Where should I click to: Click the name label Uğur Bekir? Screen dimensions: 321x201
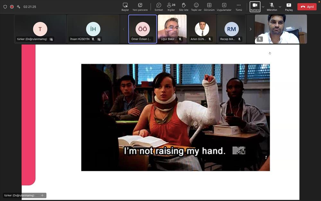(x=169, y=39)
